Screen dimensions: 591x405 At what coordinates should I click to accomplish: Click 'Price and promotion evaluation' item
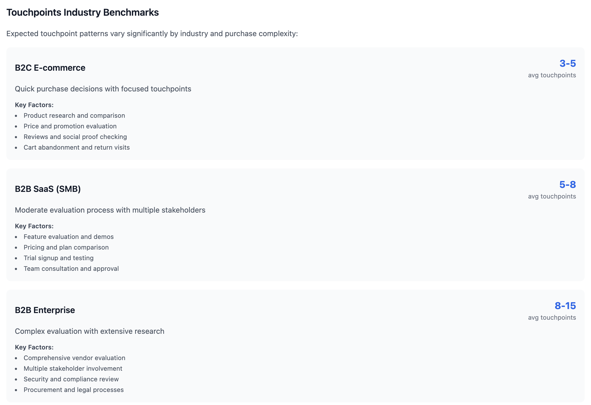(70, 126)
